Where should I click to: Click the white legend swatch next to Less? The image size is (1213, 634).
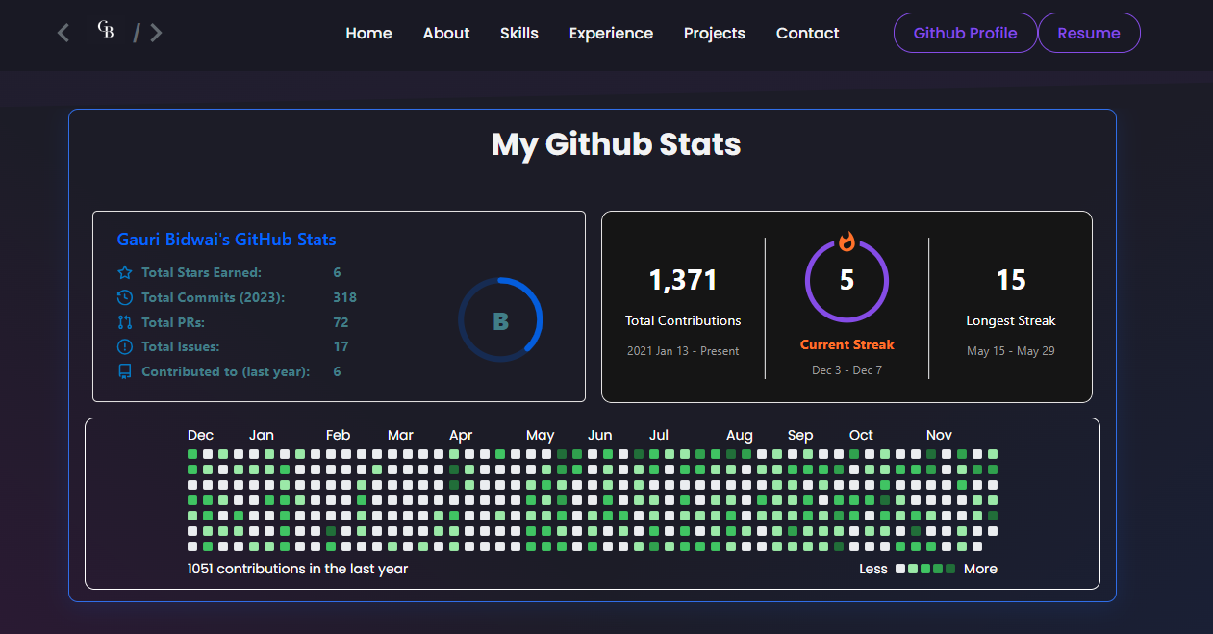pyautogui.click(x=900, y=569)
